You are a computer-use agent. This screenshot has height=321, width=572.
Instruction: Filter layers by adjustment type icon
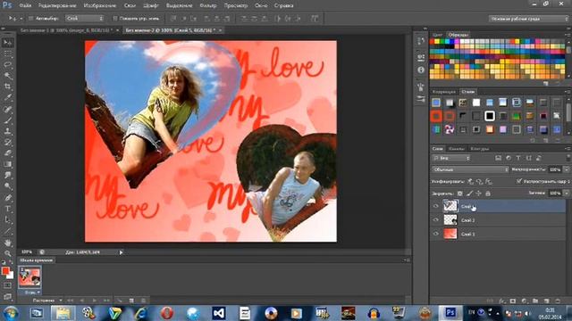click(x=509, y=158)
